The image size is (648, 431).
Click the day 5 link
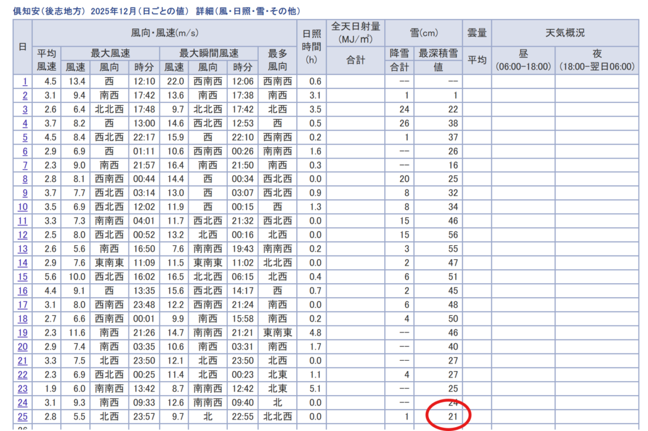25,137
